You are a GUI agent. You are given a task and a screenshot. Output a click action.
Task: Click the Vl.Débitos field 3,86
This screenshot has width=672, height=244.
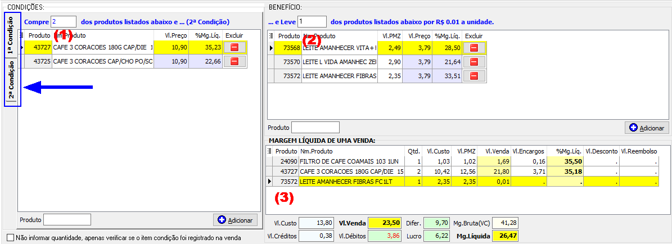(385, 236)
